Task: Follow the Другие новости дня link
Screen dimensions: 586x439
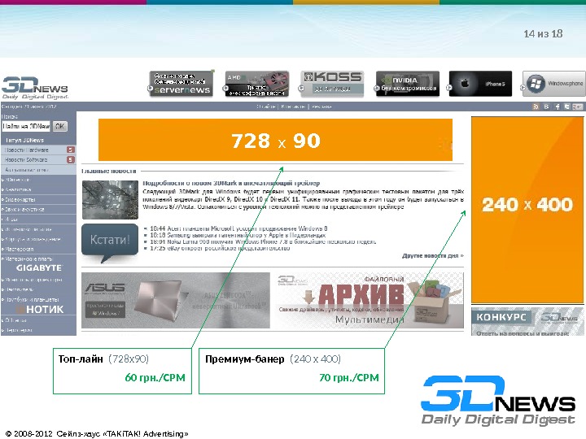Action: tap(433, 256)
